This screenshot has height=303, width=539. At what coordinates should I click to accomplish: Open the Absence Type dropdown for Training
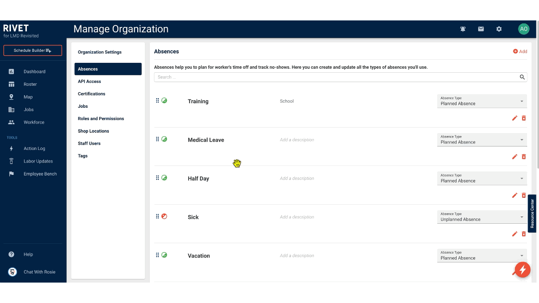(x=482, y=101)
